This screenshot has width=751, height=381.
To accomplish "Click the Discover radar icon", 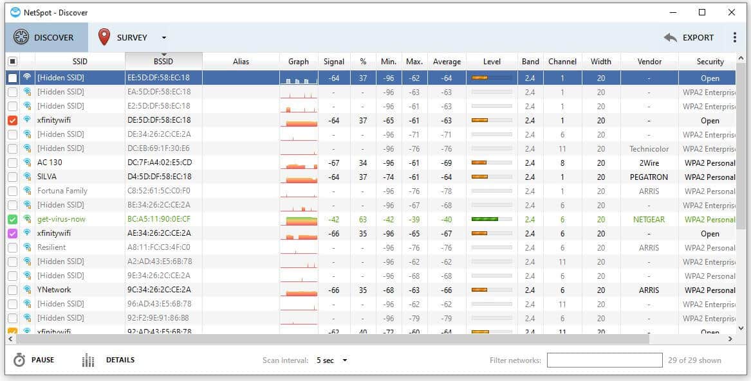I will point(21,37).
